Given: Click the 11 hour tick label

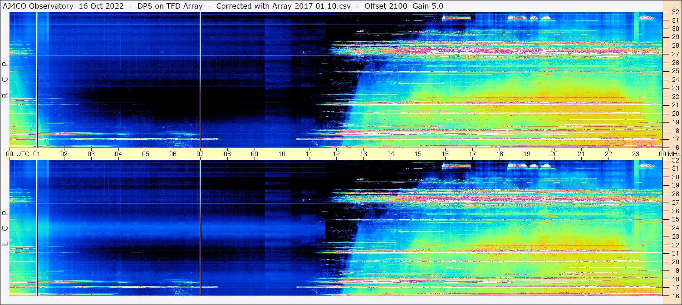Looking at the screenshot, I should (x=309, y=154).
